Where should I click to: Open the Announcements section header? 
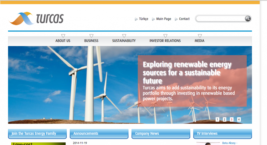99,134
